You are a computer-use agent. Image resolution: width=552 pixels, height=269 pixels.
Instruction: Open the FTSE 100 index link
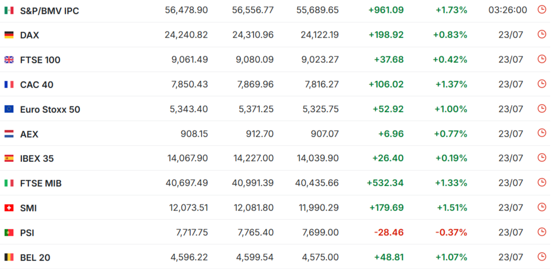coord(40,60)
